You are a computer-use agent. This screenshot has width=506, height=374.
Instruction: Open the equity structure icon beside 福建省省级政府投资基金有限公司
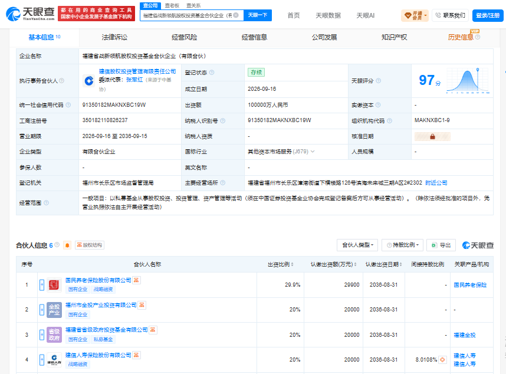click(x=153, y=330)
